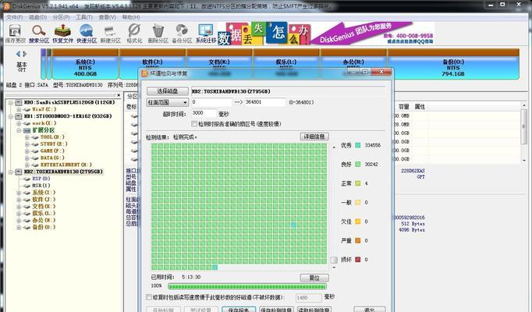The image size is (532, 312).
Task: Click the 格式化 (Format) toolbar icon
Action: (134, 34)
